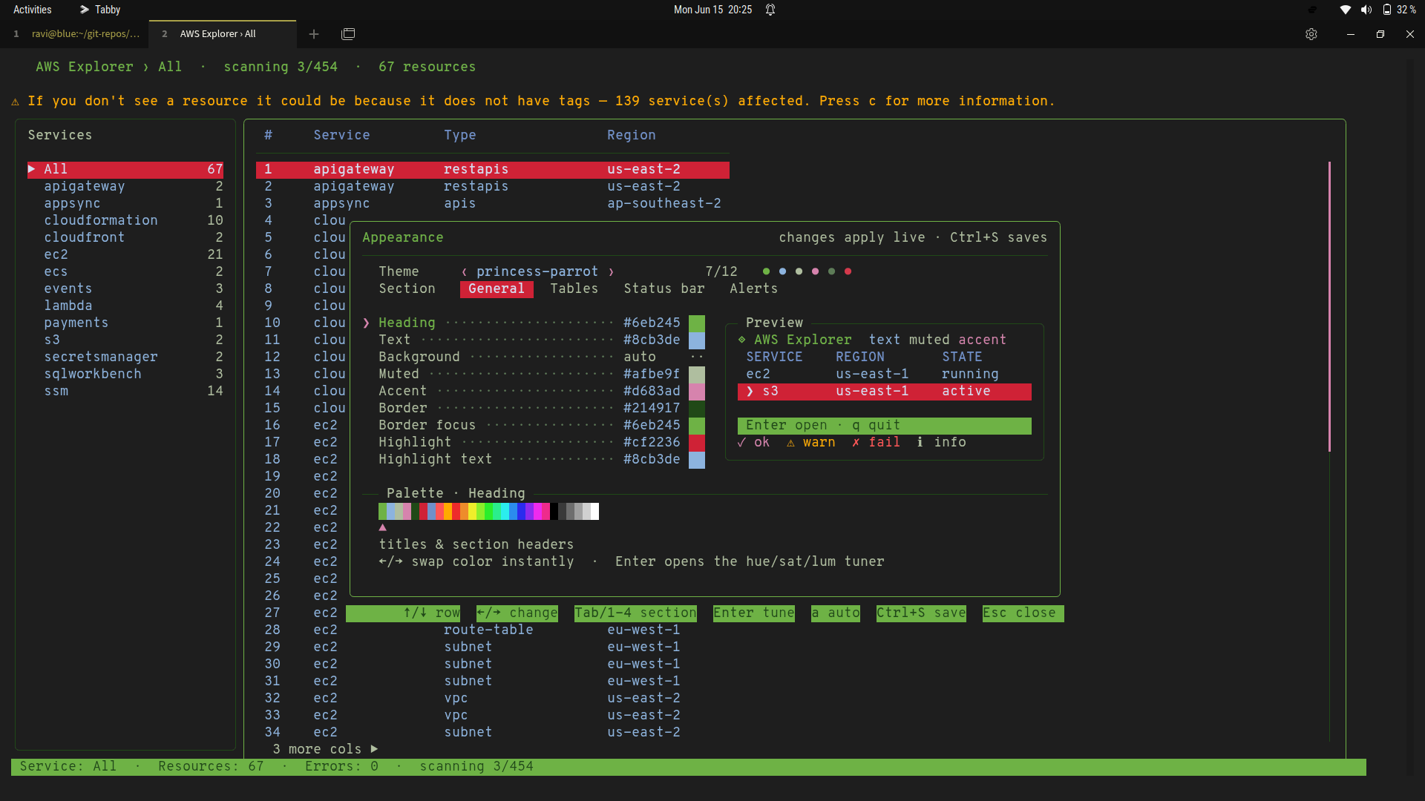Click the resource table scrollbar thumb
Viewport: 1425px width, 801px height.
1329,306
